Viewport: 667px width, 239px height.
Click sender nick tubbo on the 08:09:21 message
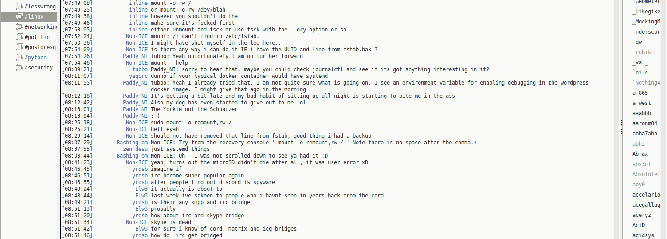coord(140,69)
